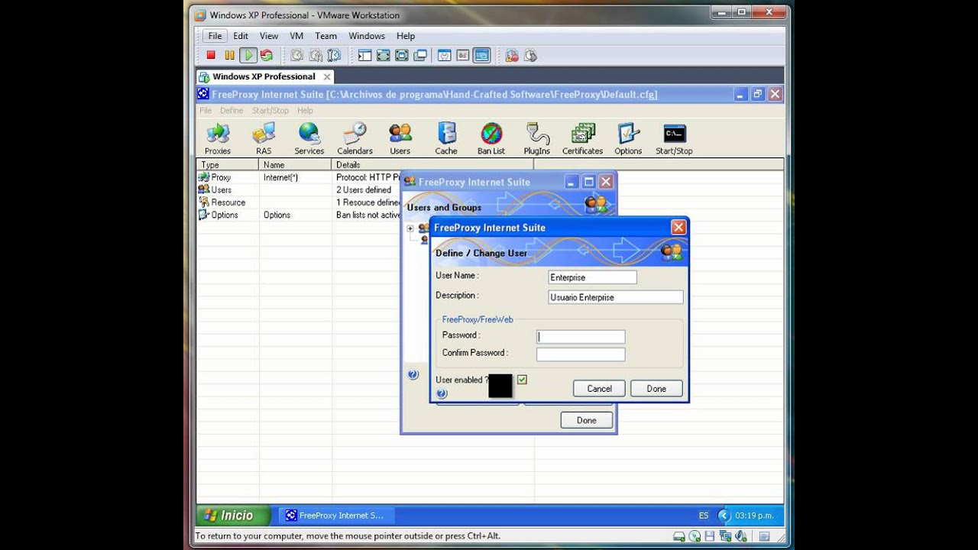978x550 pixels.
Task: Select the Proxy row in list
Action: 298,177
